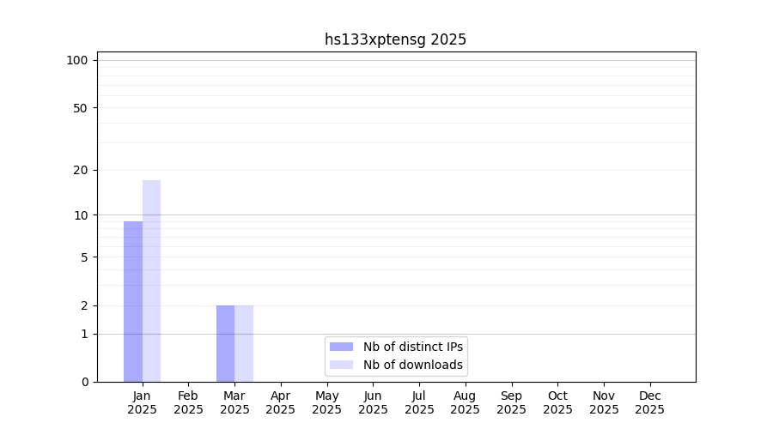Viewport: 773px width, 429px height.
Task: Select the Sep 2025 x-axis label
Action: tap(511, 402)
